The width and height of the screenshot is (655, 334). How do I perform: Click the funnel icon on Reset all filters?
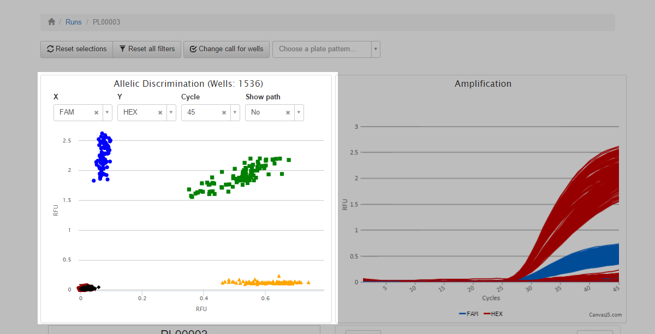pos(122,49)
